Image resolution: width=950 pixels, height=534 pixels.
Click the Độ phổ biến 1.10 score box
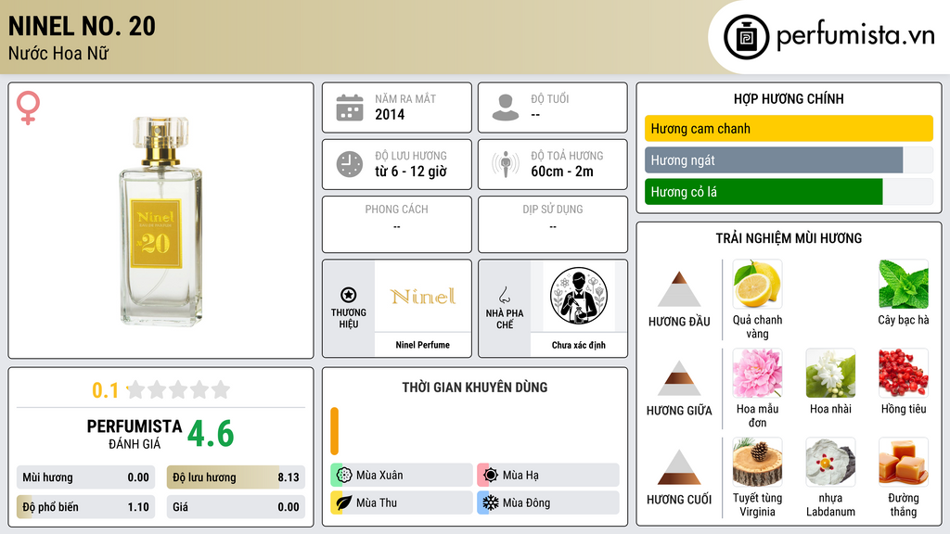pos(85,507)
